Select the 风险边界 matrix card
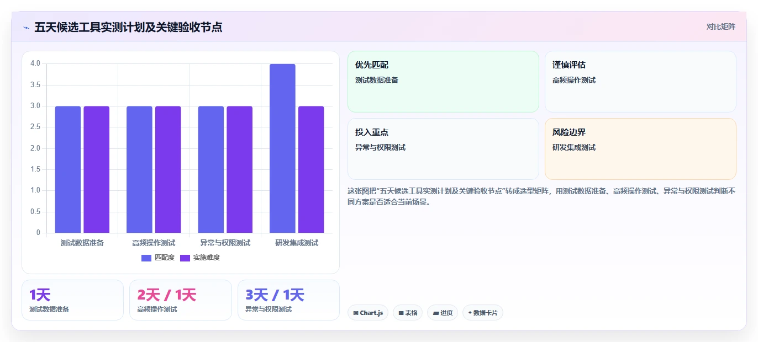 [640, 149]
